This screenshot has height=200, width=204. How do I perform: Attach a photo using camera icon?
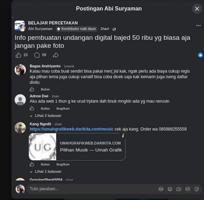[x=179, y=189]
